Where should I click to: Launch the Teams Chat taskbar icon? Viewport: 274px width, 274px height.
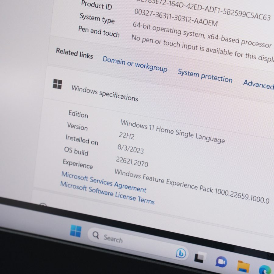(x=221, y=262)
